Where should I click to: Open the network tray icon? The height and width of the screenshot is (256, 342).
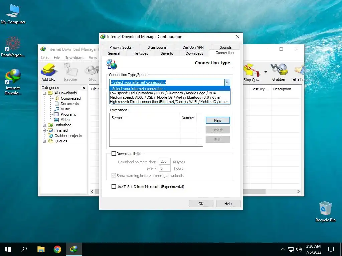pyautogui.click(x=291, y=249)
